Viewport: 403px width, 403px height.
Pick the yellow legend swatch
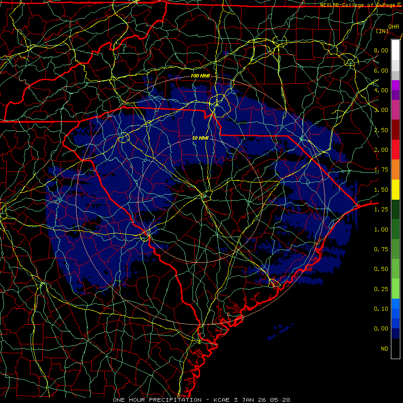[395, 189]
